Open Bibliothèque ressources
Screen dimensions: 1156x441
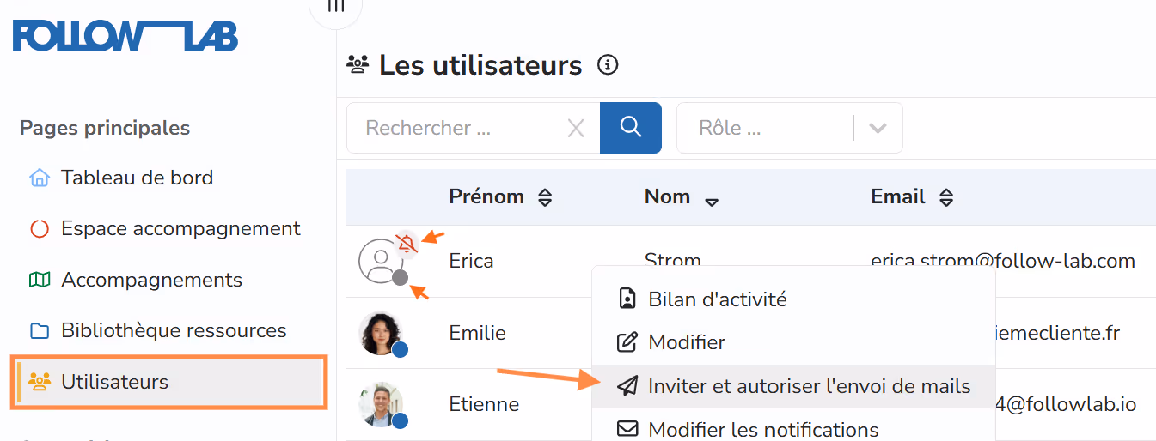click(x=174, y=330)
